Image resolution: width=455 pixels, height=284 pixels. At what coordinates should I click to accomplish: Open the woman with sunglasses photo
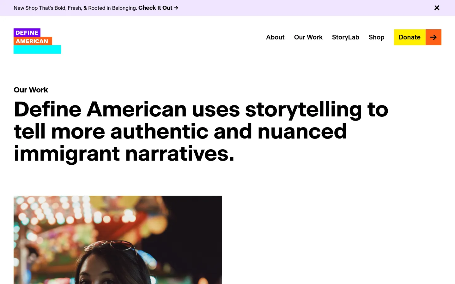click(x=118, y=240)
